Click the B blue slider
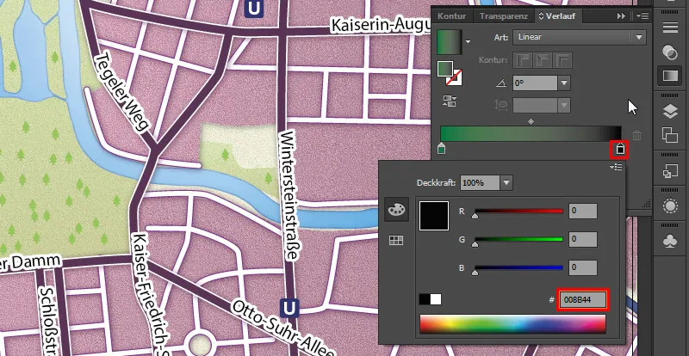This screenshot has height=356, width=689. [x=518, y=267]
